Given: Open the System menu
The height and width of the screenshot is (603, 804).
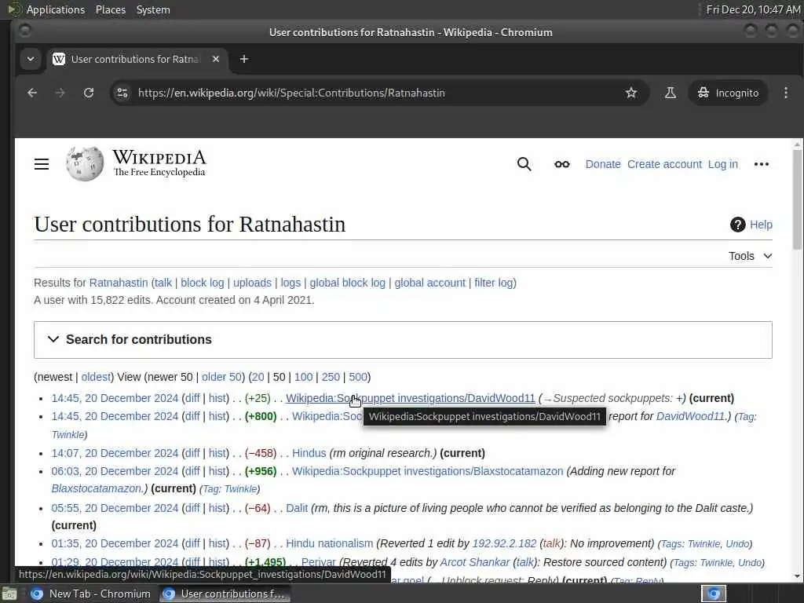Looking at the screenshot, I should (x=153, y=9).
